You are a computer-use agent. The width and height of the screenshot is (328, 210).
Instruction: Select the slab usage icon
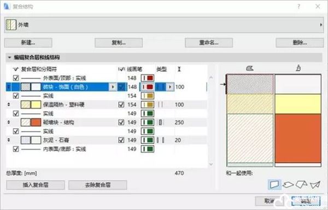pos(288,184)
